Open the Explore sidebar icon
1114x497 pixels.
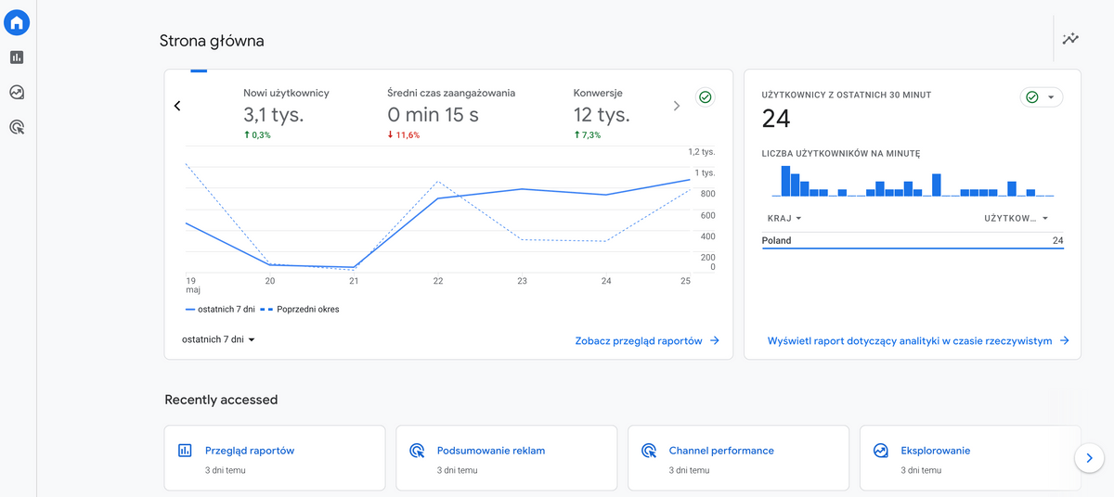point(17,92)
